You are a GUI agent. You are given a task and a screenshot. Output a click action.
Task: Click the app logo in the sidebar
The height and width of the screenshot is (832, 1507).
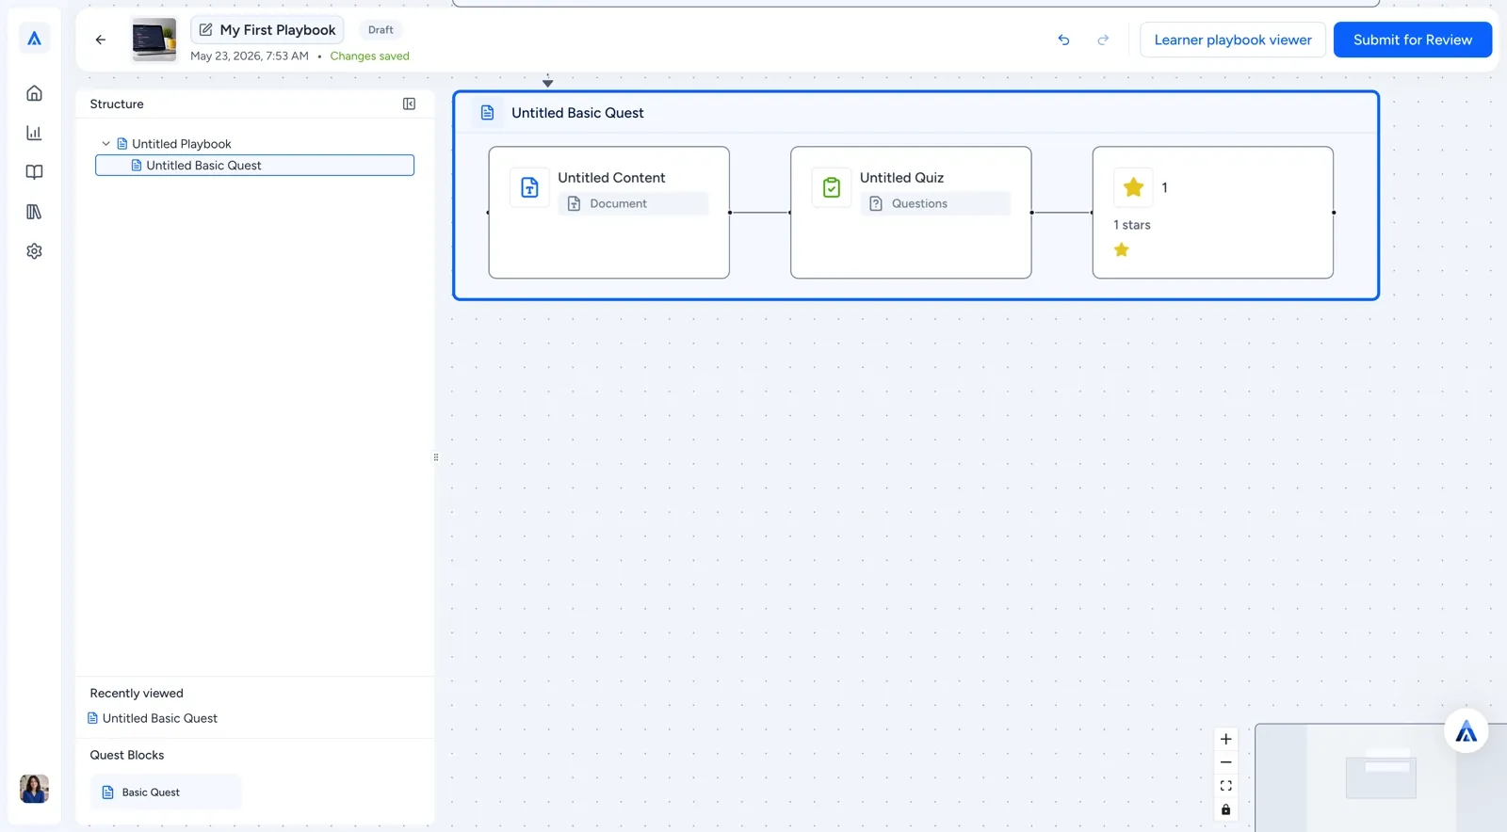34,39
